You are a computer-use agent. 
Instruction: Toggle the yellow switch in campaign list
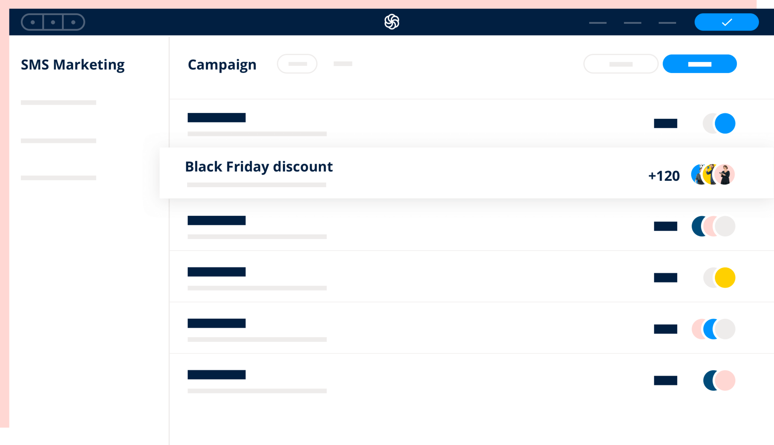[719, 278]
